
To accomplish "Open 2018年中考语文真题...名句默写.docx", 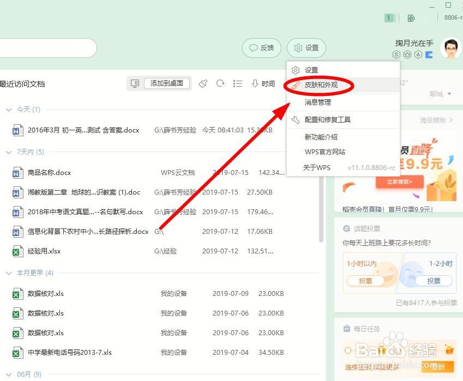I will pos(85,212).
